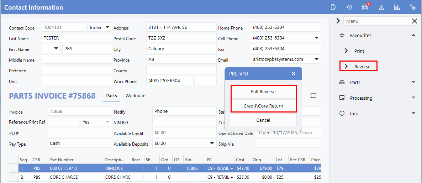Open the warning triangle alerts icon
422x183 pixels.
click(381, 7)
